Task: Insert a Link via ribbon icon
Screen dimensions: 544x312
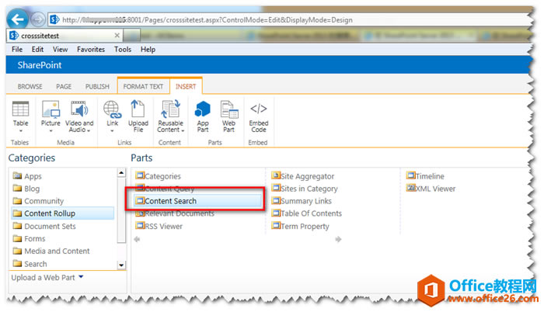Action: (113, 109)
